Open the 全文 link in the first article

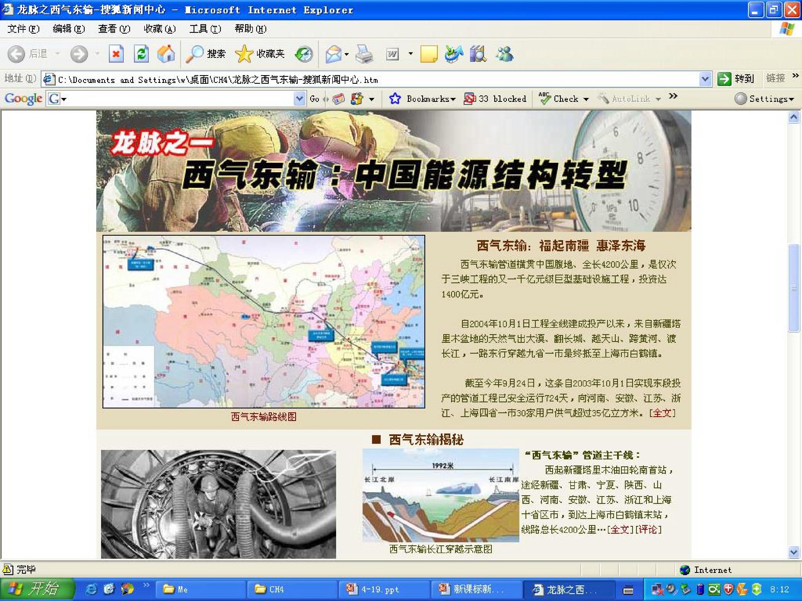(x=662, y=413)
